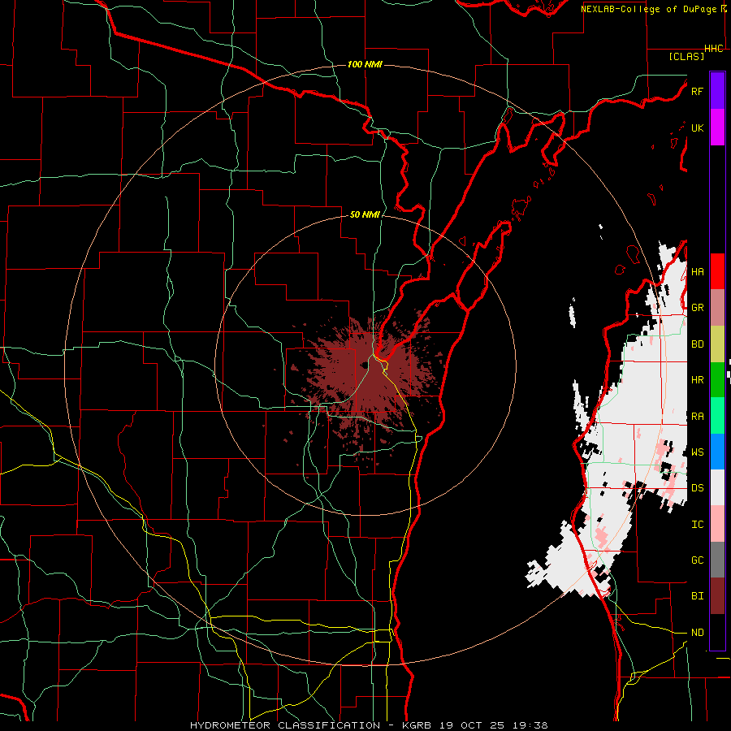Click the BD yellow legend swatch

click(x=717, y=344)
